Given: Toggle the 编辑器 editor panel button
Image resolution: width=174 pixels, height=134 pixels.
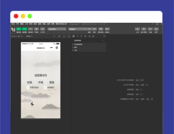Looking at the screenshot, I should click(25, 29).
